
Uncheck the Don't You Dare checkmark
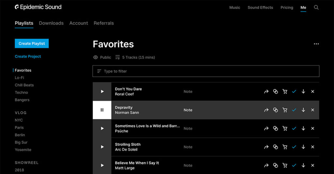click(294, 92)
